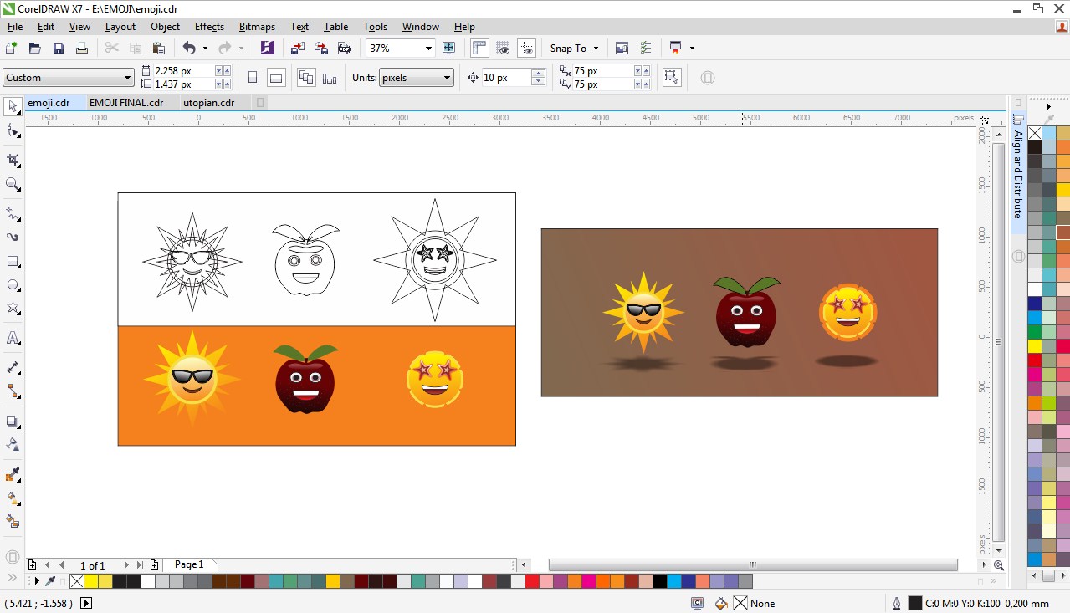This screenshot has width=1070, height=613.
Task: Expand the Undo history dropdown arrow
Action: click(205, 49)
